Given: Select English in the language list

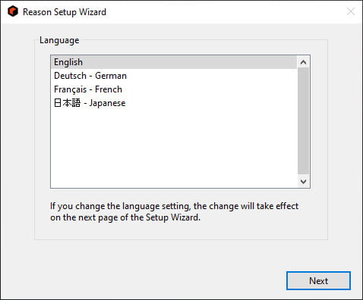Looking at the screenshot, I should pos(174,62).
